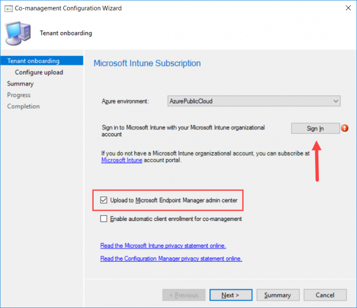The image size is (357, 308).
Task: Select the Tenant onboarding step
Action: click(42, 61)
